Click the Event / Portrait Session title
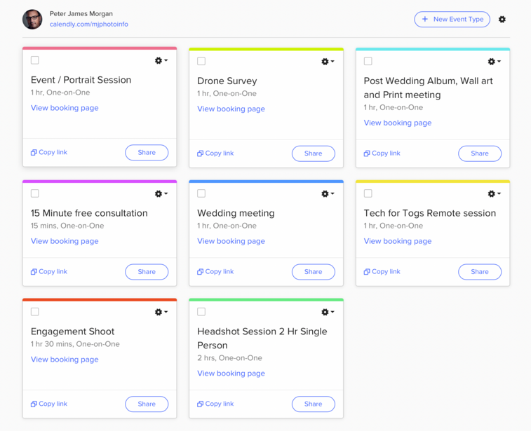 click(81, 80)
